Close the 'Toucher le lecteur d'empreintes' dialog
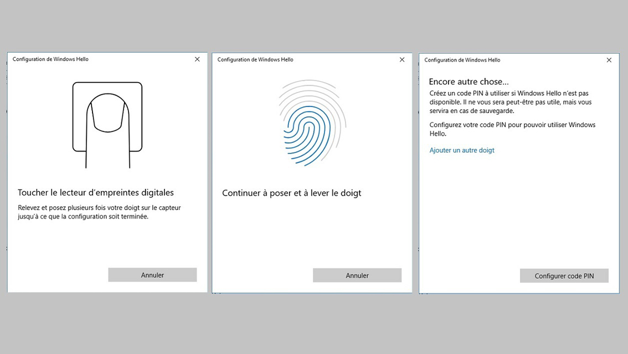Viewport: 628px width, 354px height. pyautogui.click(x=197, y=59)
